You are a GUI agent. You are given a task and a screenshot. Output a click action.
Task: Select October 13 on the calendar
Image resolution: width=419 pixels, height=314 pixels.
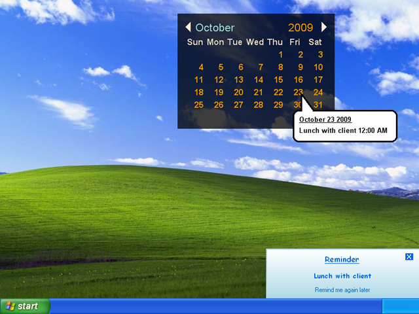pyautogui.click(x=238, y=80)
